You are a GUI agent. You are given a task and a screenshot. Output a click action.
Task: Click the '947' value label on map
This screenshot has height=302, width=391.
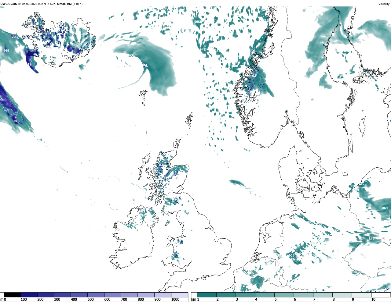[x=203, y=49]
